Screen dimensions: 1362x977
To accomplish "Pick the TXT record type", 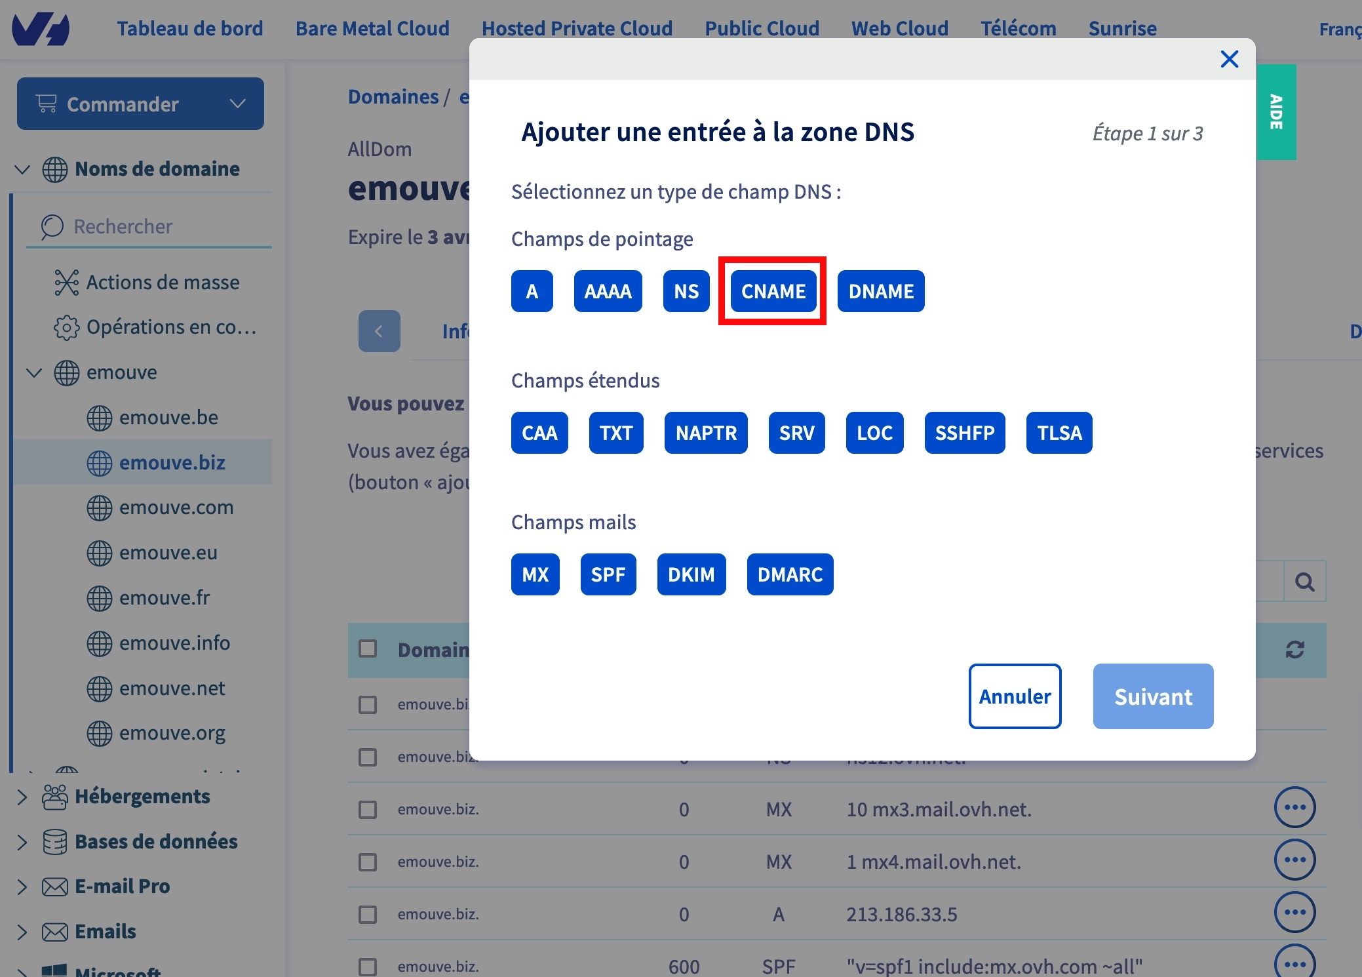I will coord(615,433).
